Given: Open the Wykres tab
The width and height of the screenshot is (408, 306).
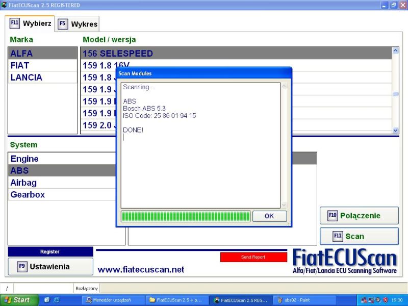Looking at the screenshot, I should click(77, 24).
